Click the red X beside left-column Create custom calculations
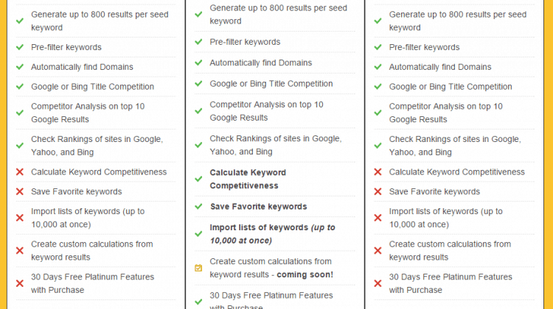 (x=20, y=251)
